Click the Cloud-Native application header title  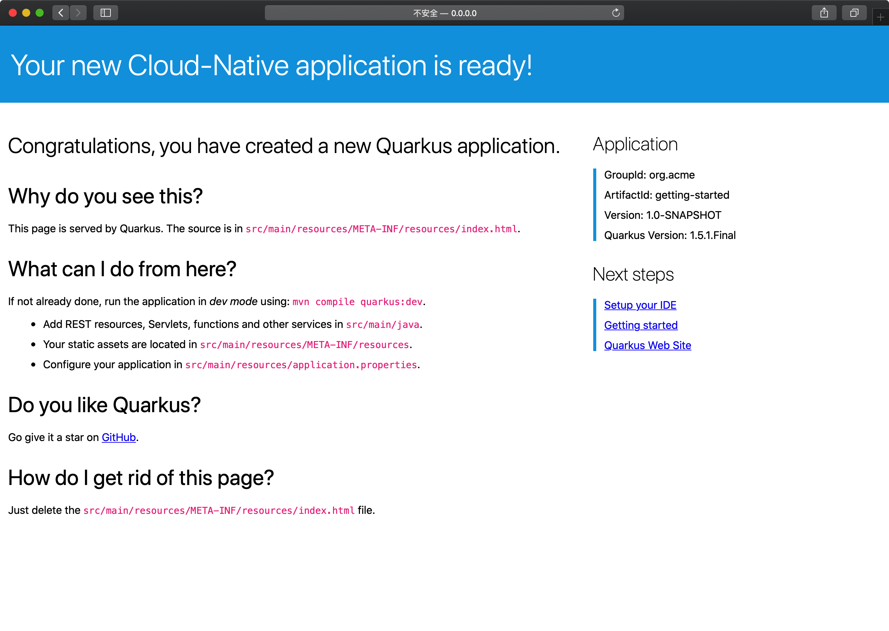[271, 65]
